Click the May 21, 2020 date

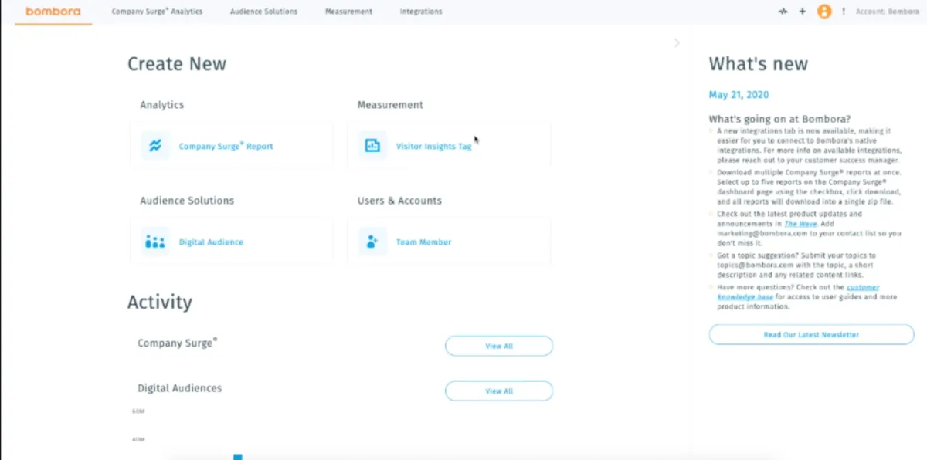click(739, 95)
